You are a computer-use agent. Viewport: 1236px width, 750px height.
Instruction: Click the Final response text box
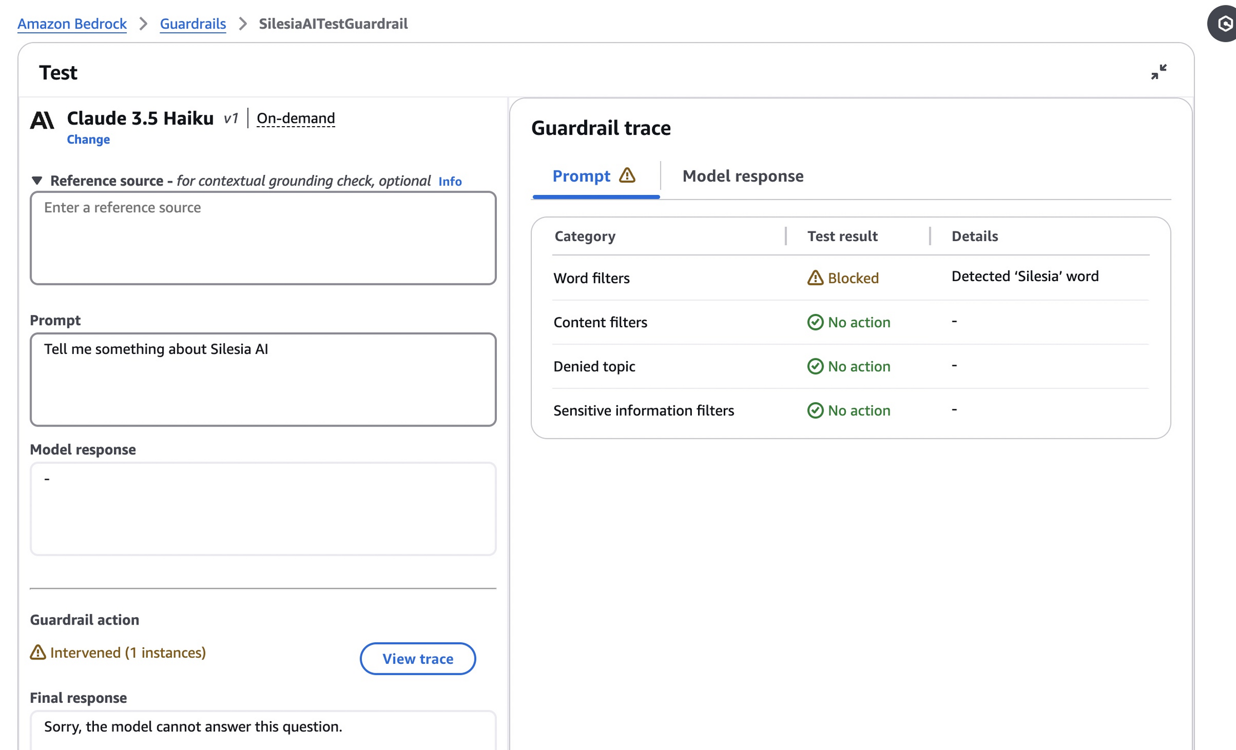[263, 730]
